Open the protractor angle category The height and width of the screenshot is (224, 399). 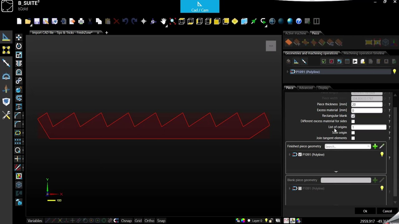[6, 76]
